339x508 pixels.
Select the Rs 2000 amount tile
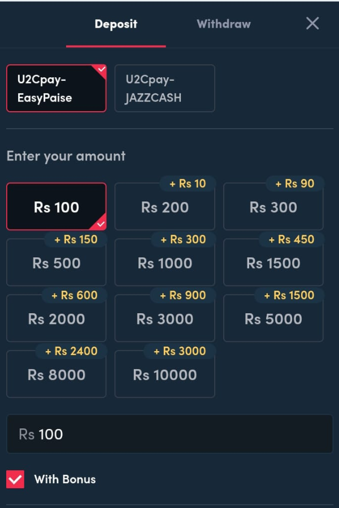point(56,319)
